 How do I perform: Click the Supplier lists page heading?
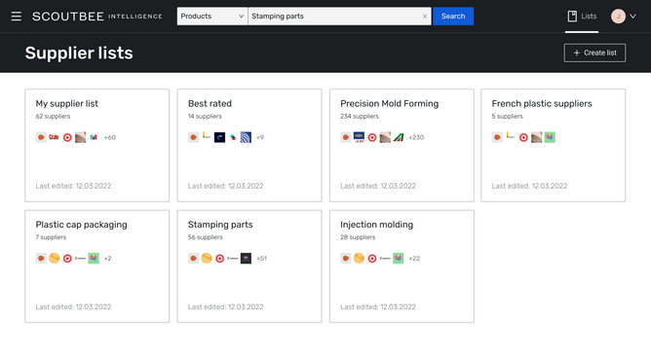click(x=79, y=53)
